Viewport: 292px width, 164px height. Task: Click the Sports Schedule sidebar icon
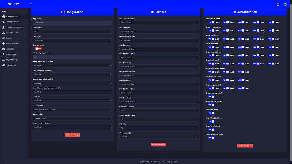[x=4, y=43]
